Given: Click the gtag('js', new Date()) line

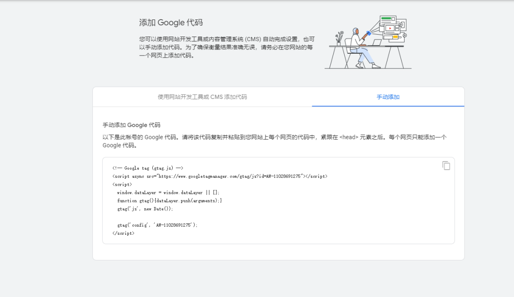Looking at the screenshot, I should pyautogui.click(x=145, y=209).
